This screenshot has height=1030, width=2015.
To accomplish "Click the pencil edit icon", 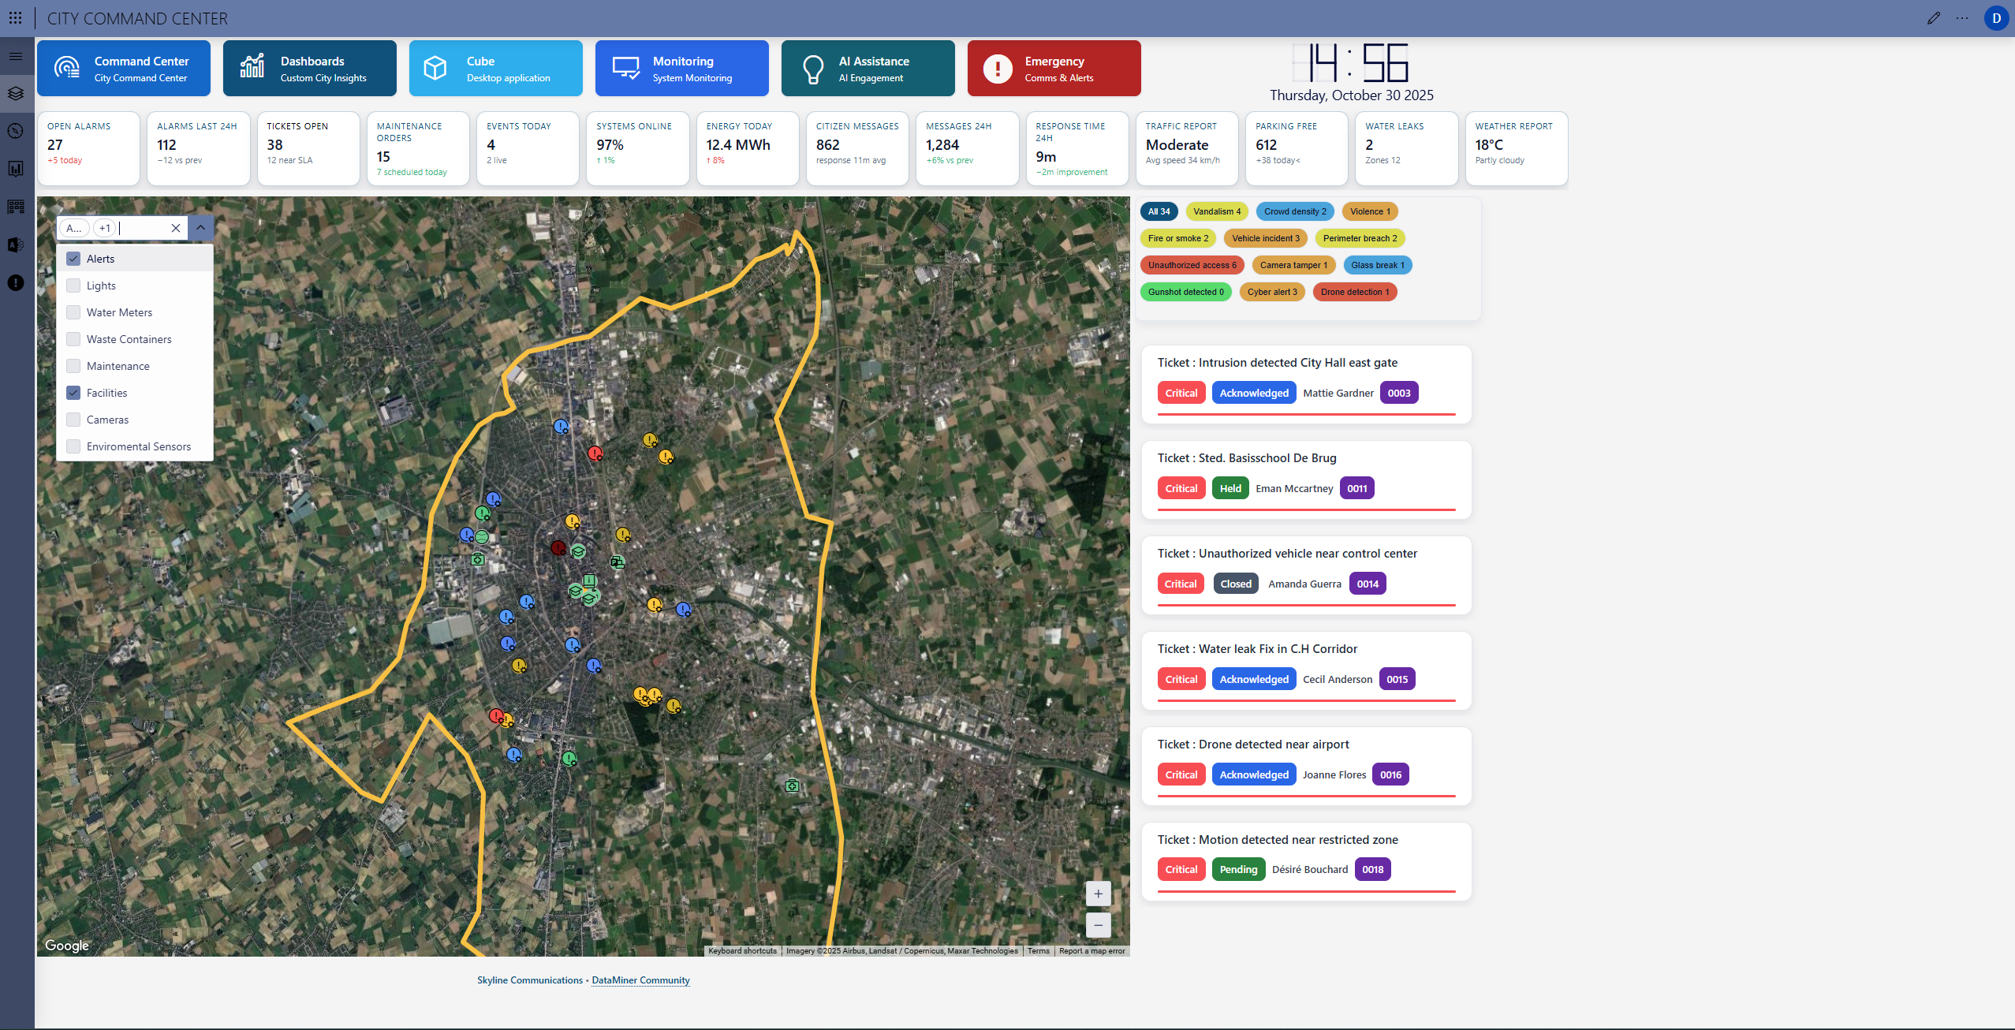I will pos(1933,18).
